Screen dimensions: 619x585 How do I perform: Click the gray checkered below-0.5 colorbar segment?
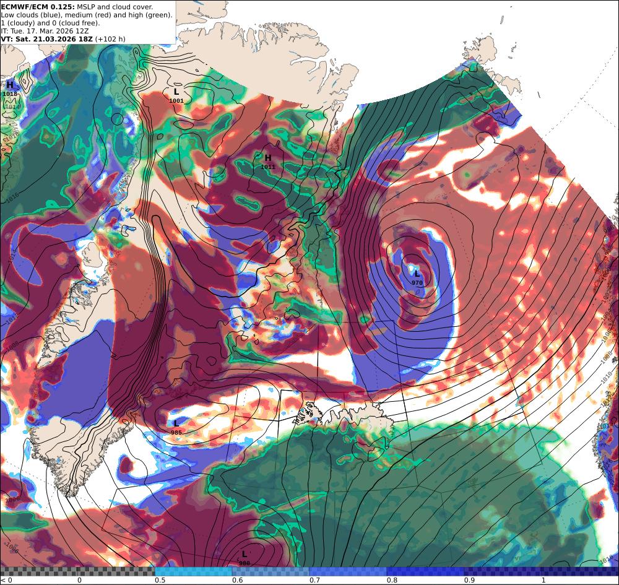pos(77,571)
